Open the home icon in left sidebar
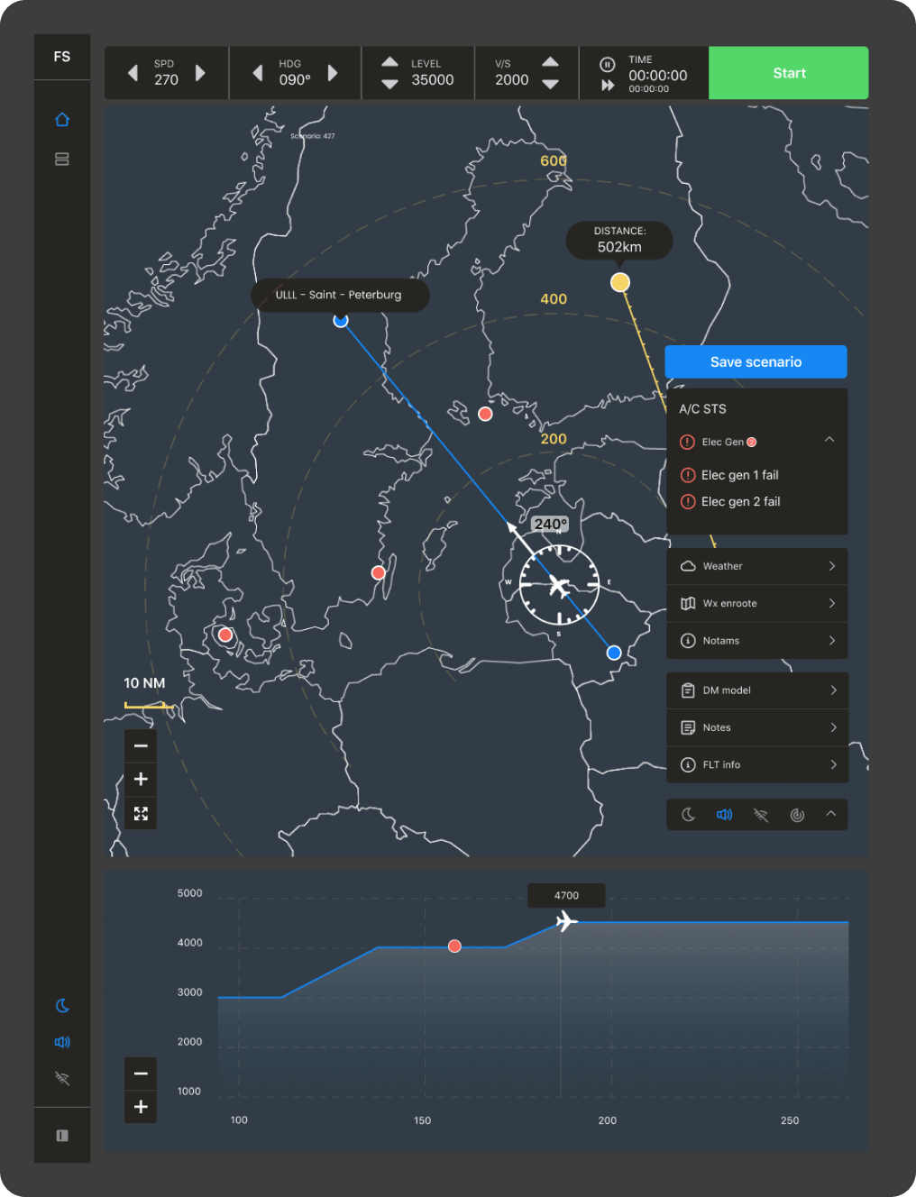 pos(62,119)
